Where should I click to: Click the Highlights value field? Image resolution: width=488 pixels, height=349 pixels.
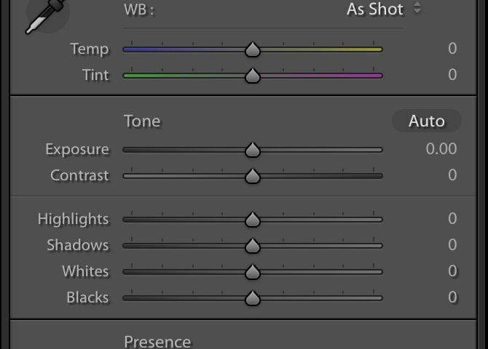coord(452,219)
